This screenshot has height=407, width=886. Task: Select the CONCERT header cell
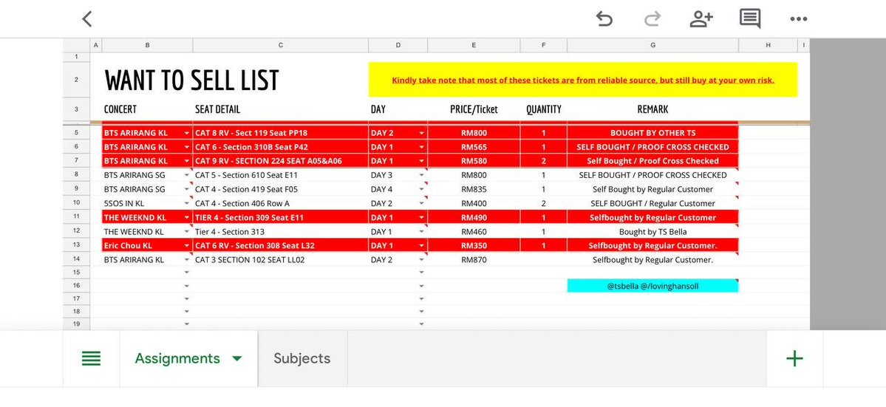coord(148,109)
